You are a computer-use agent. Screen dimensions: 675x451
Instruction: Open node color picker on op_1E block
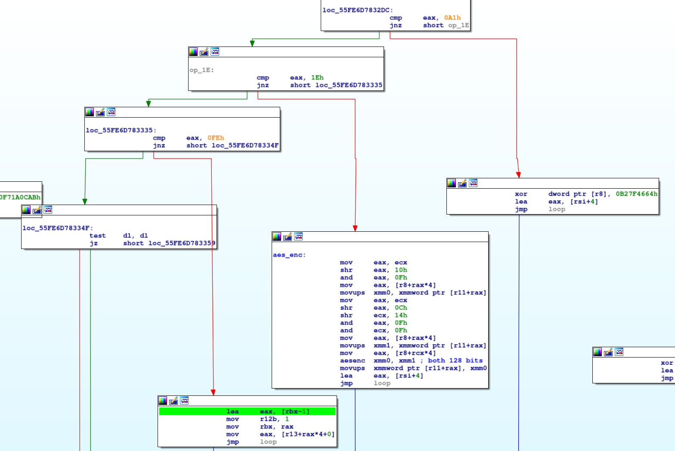193,52
